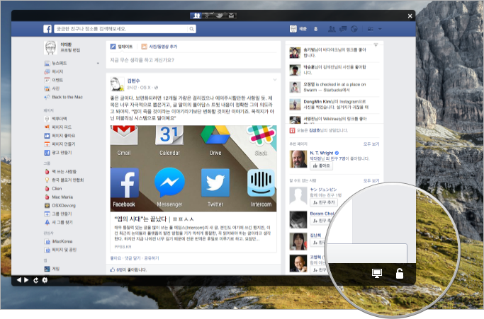Expand the dropdown arrow next to 뉴스피드
The width and height of the screenshot is (484, 319).
point(98,63)
